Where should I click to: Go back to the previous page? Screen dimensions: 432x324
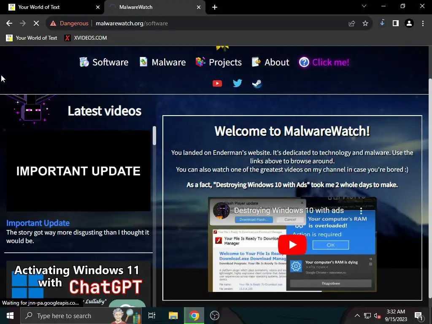tap(9, 24)
